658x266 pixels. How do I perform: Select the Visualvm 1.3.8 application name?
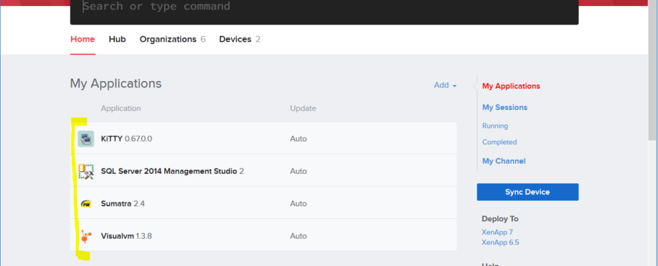tap(127, 236)
